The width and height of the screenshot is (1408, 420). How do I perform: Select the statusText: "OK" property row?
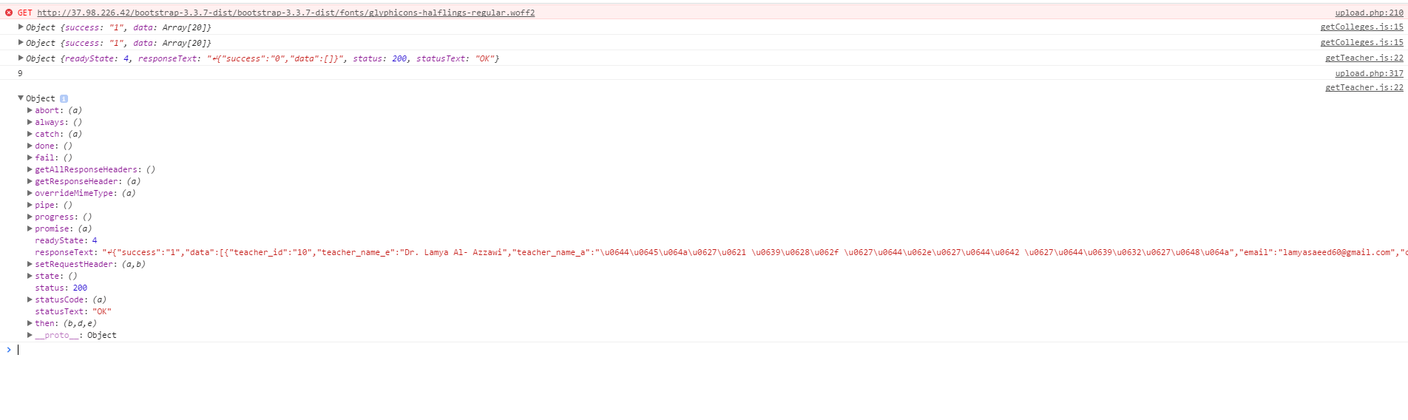(73, 311)
